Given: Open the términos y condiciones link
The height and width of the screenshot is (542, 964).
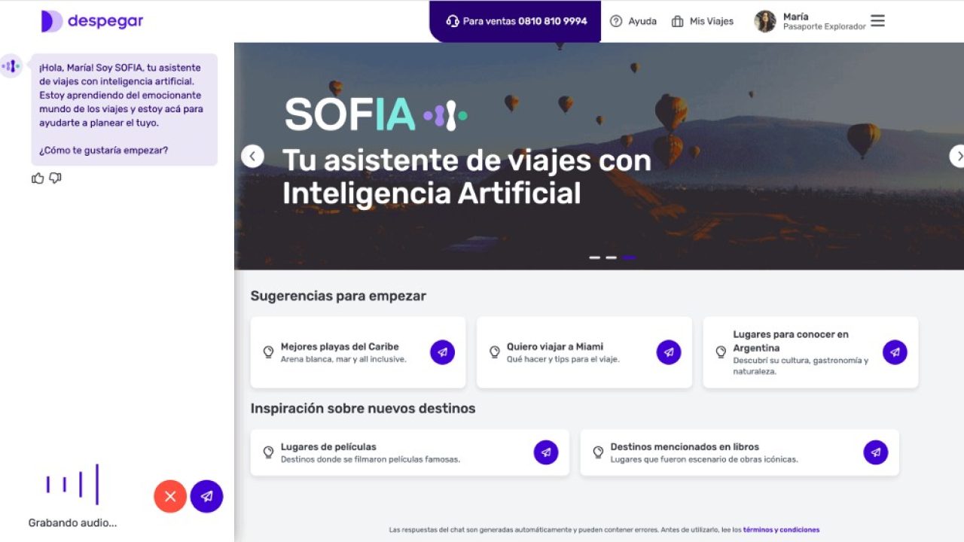Looking at the screenshot, I should coord(781,530).
